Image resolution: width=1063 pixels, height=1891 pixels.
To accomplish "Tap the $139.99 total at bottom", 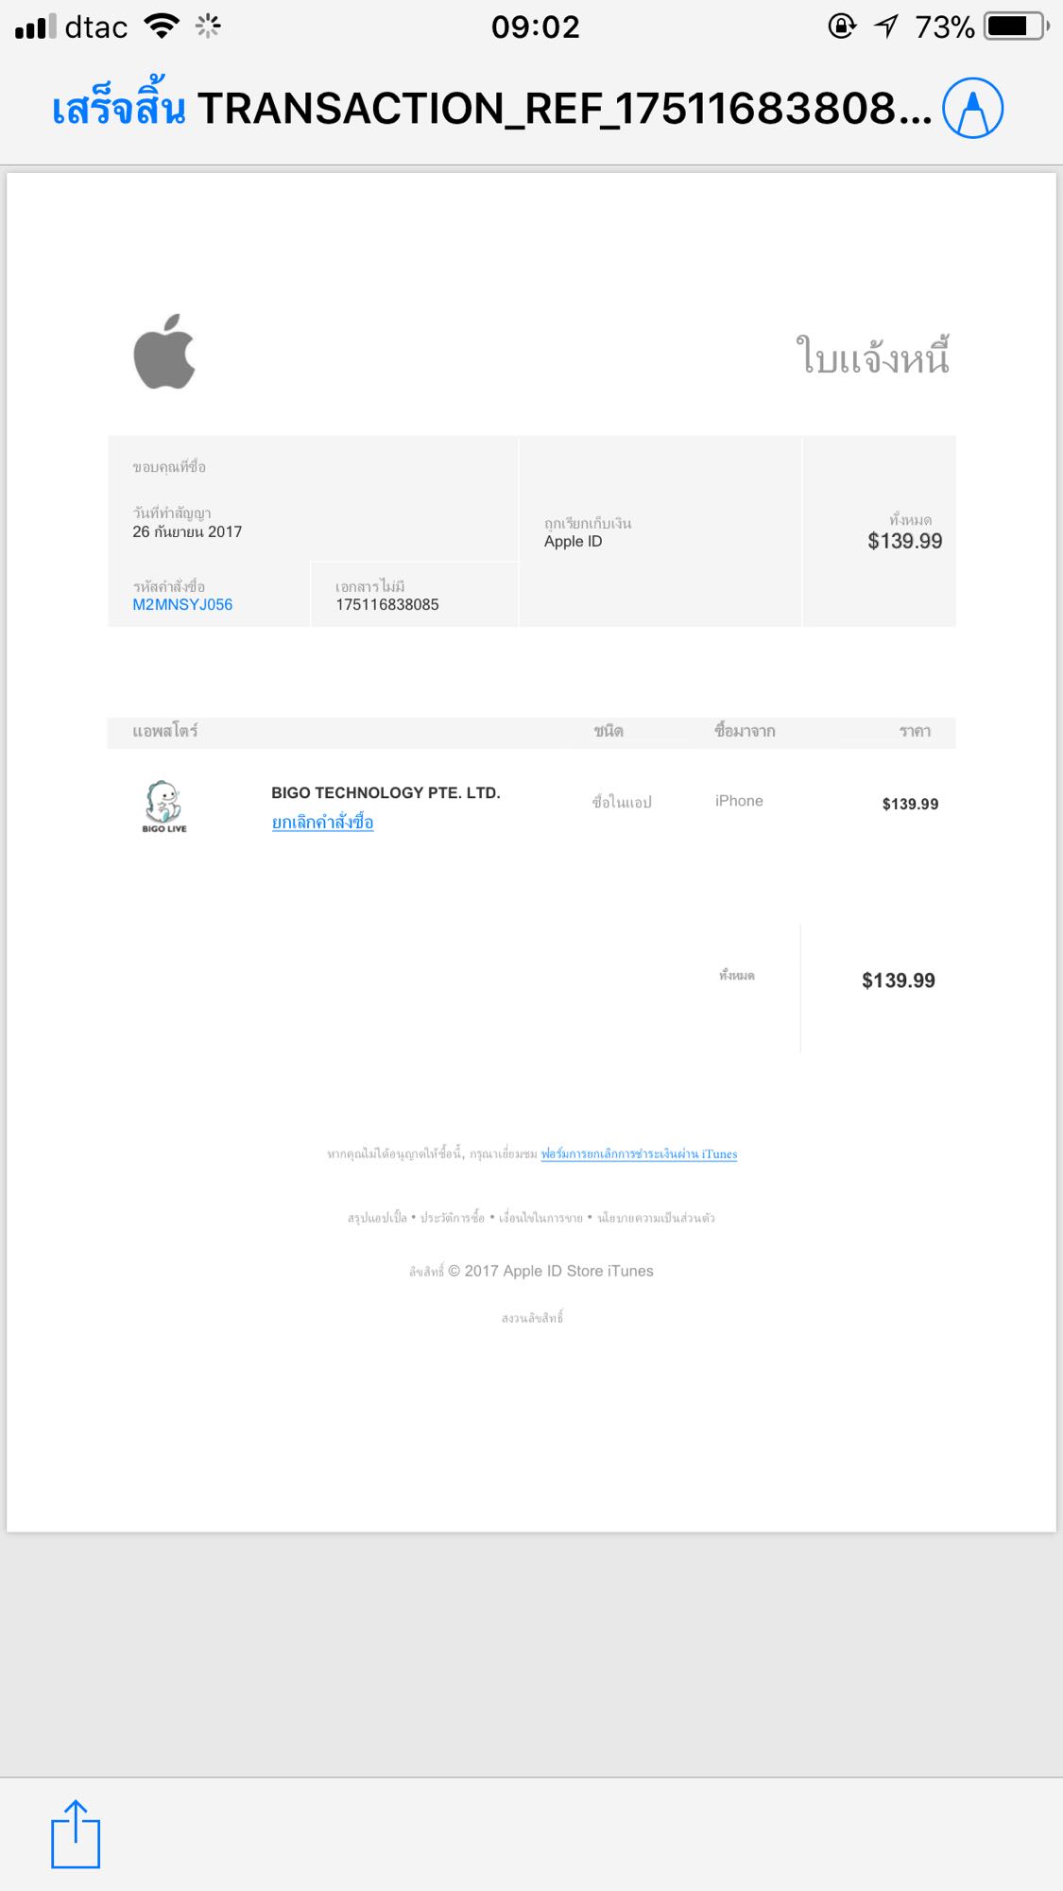I will pos(899,980).
